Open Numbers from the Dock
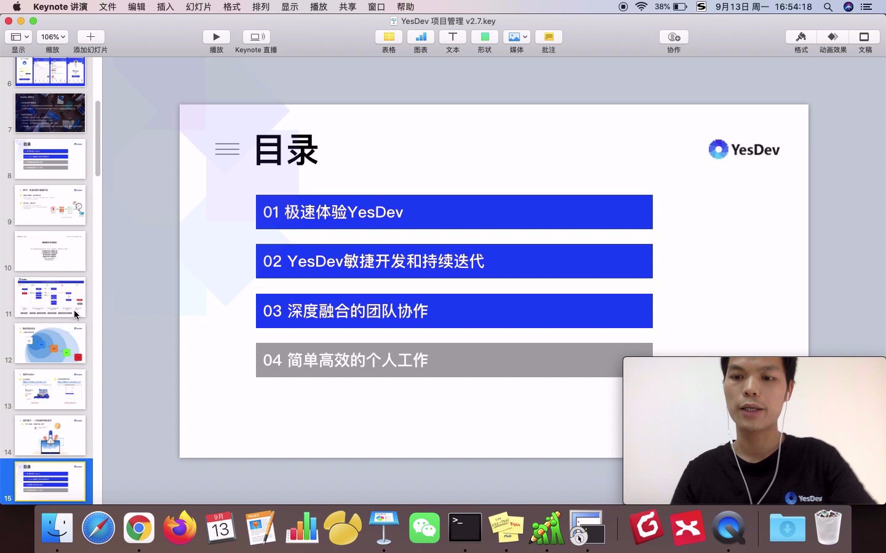Screen dimensions: 886x553 coord(302,527)
